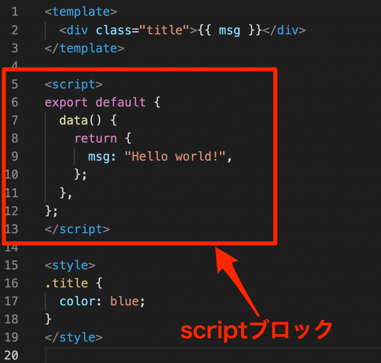
Task: Click the closing template tag
Action: tap(84, 48)
